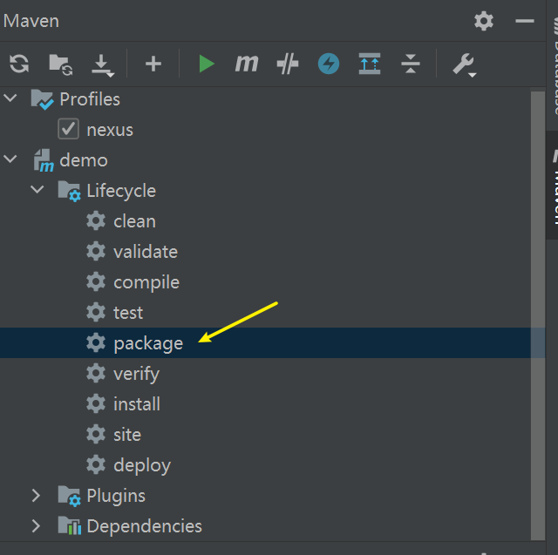This screenshot has height=555, width=558.
Task: Click the Plugins folder icon
Action: [x=70, y=497]
